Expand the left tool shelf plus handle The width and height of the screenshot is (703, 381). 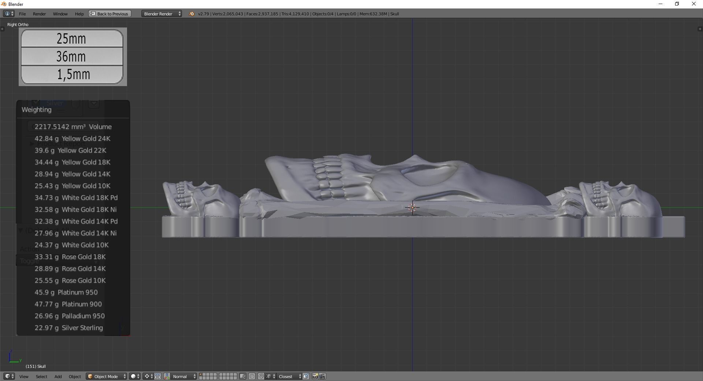pyautogui.click(x=2, y=29)
